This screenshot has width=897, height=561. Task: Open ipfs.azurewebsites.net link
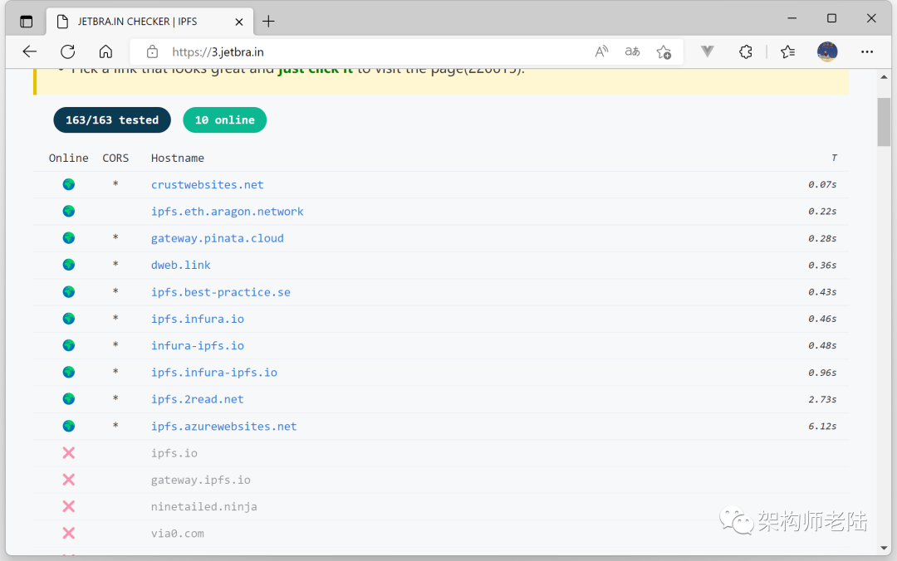coord(223,427)
